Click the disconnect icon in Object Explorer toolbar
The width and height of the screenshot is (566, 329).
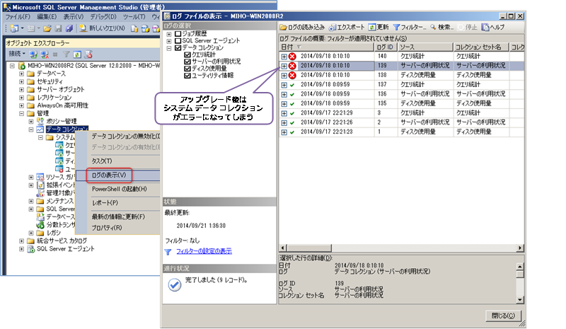click(45, 54)
